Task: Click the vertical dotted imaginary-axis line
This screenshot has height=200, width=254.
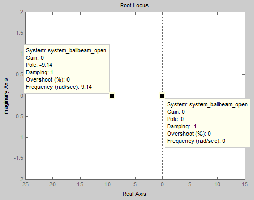Action: pos(162,52)
